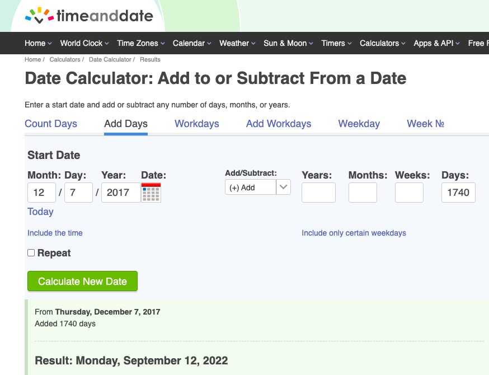
Task: Expand the Calculators menu
Action: point(383,43)
